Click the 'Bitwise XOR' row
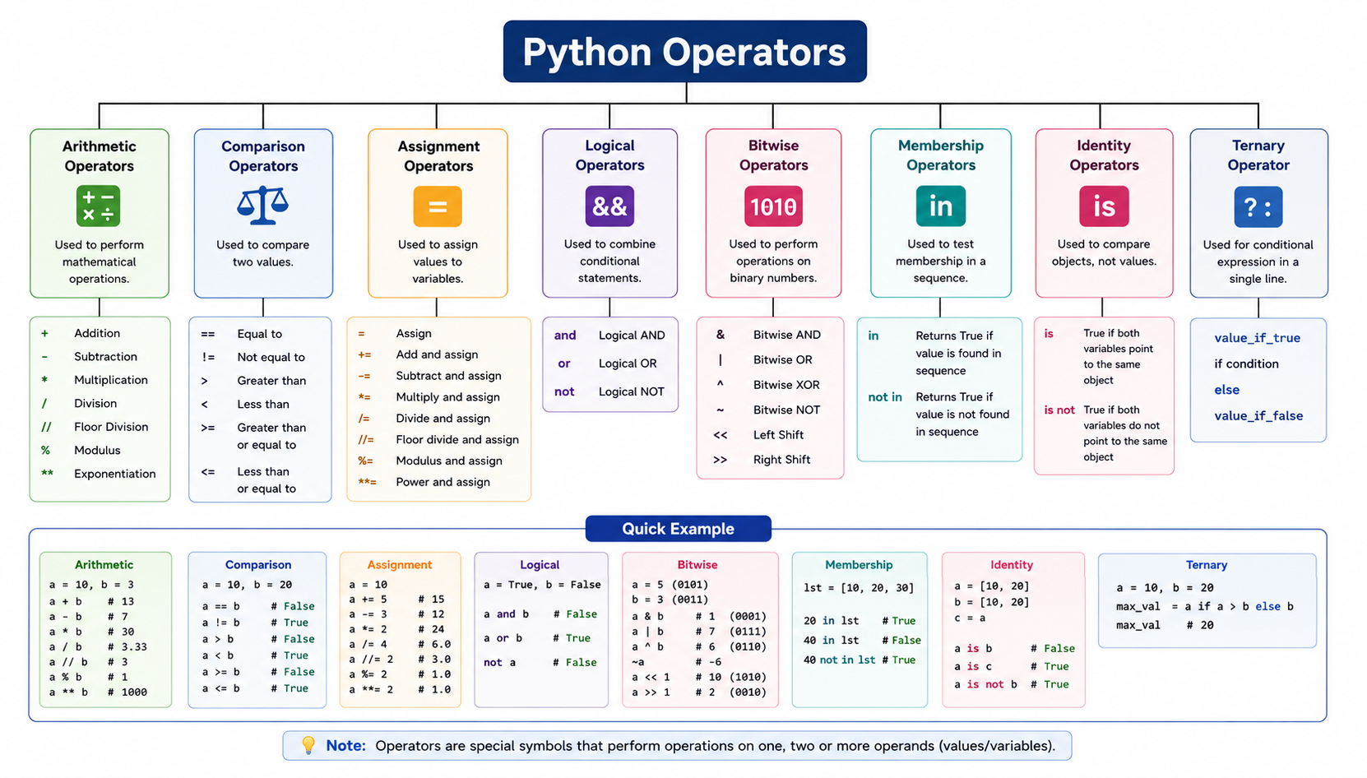Viewport: 1367px width, 778px height. pyautogui.click(x=767, y=385)
